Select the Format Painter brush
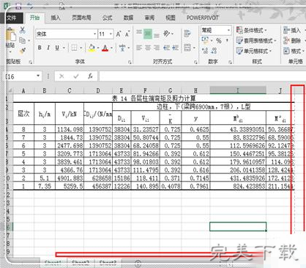Image resolution: width=306 pixels, height=268 pixels. pos(23,51)
